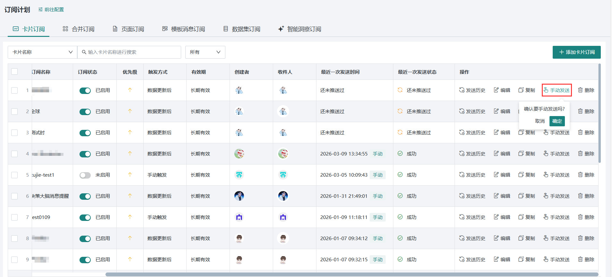Click the recipient avatar in est0109 row
The width and height of the screenshot is (612, 277).
pyautogui.click(x=283, y=217)
